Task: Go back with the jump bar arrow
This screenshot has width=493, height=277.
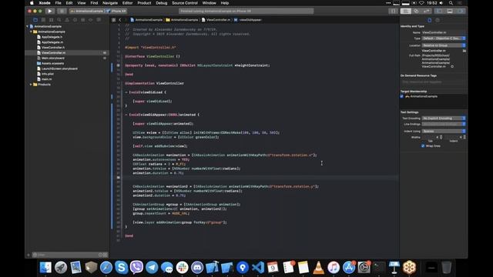Action: pos(120,20)
